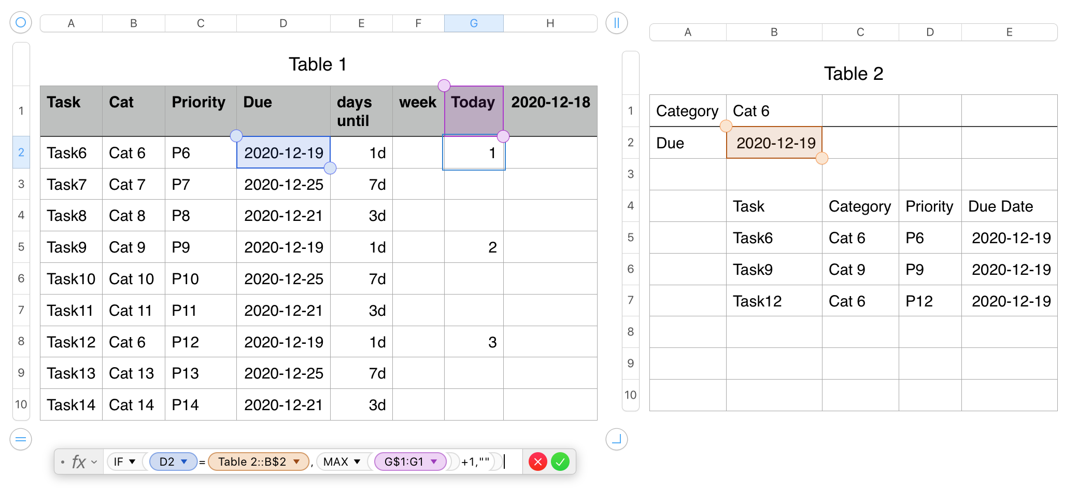
Task: Click the circular select-all handle above Table 1
Action: click(21, 22)
